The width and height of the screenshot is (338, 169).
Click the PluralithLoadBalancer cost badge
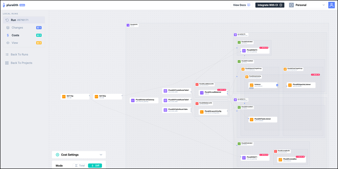[x=221, y=89]
